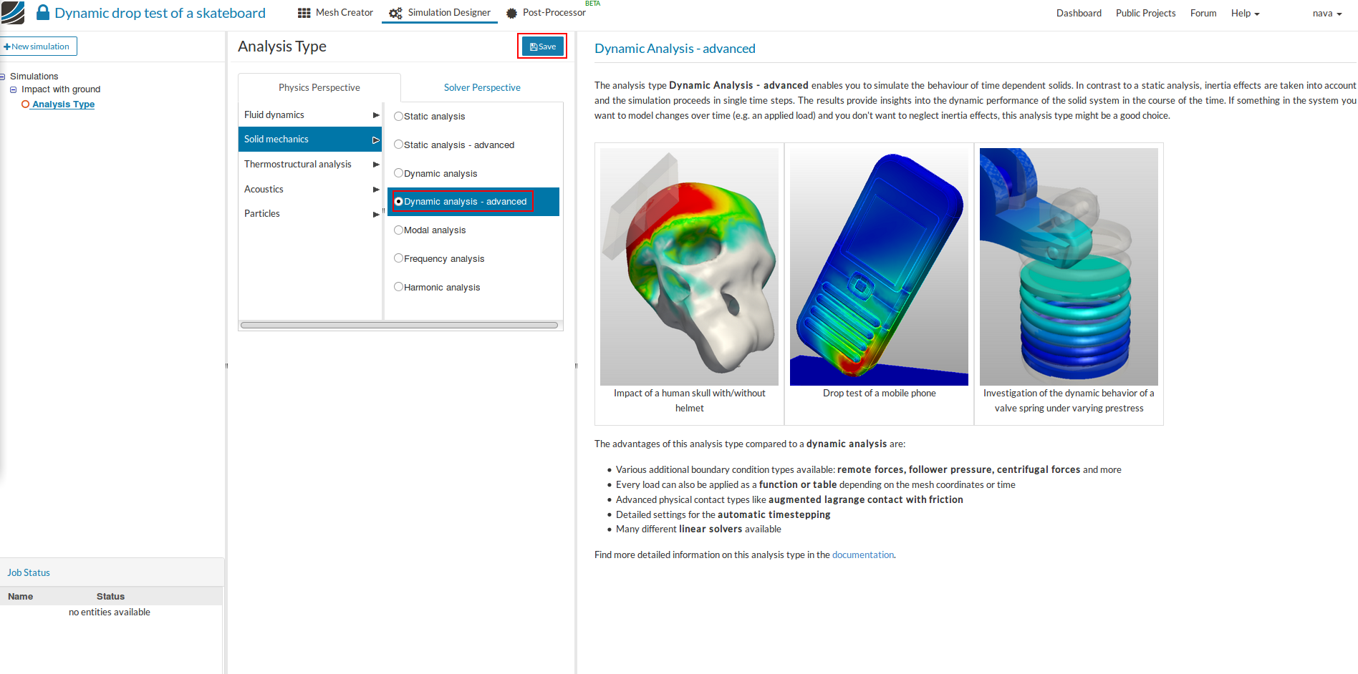The height and width of the screenshot is (674, 1358).
Task: Open the documentation link
Action: [x=862, y=555]
